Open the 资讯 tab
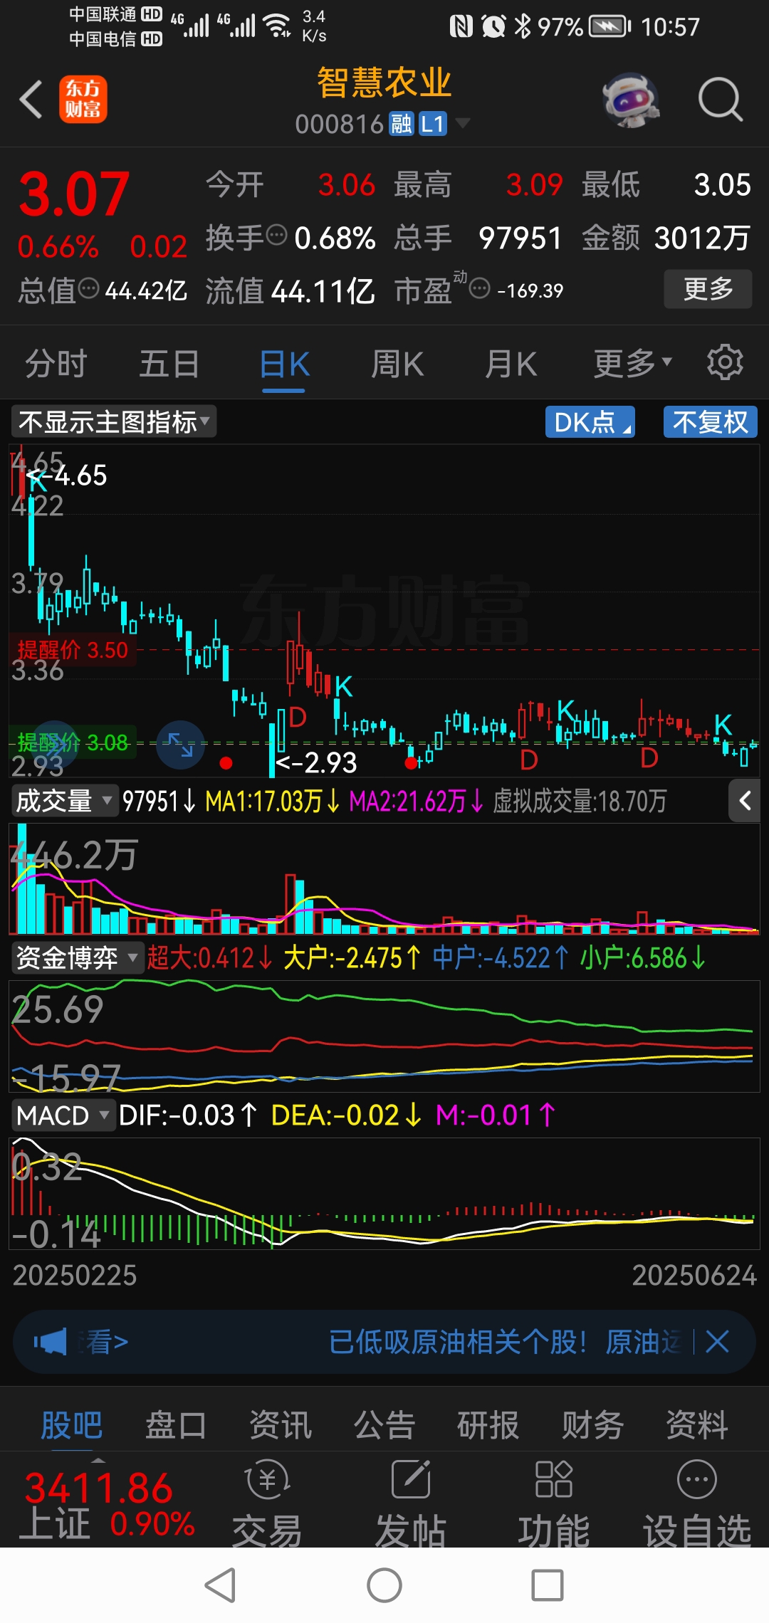The image size is (769, 1623). [x=281, y=1425]
